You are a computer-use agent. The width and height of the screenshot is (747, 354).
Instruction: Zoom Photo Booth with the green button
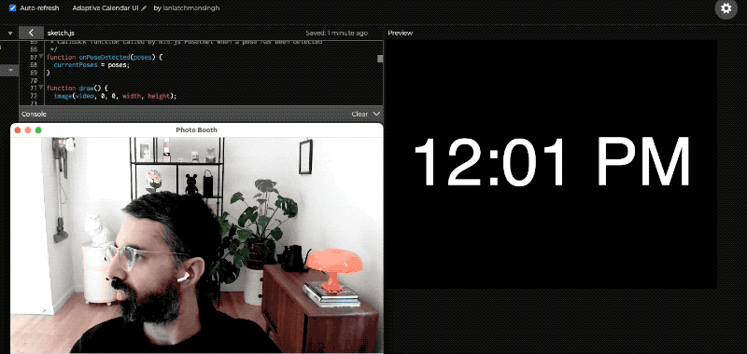click(x=38, y=130)
